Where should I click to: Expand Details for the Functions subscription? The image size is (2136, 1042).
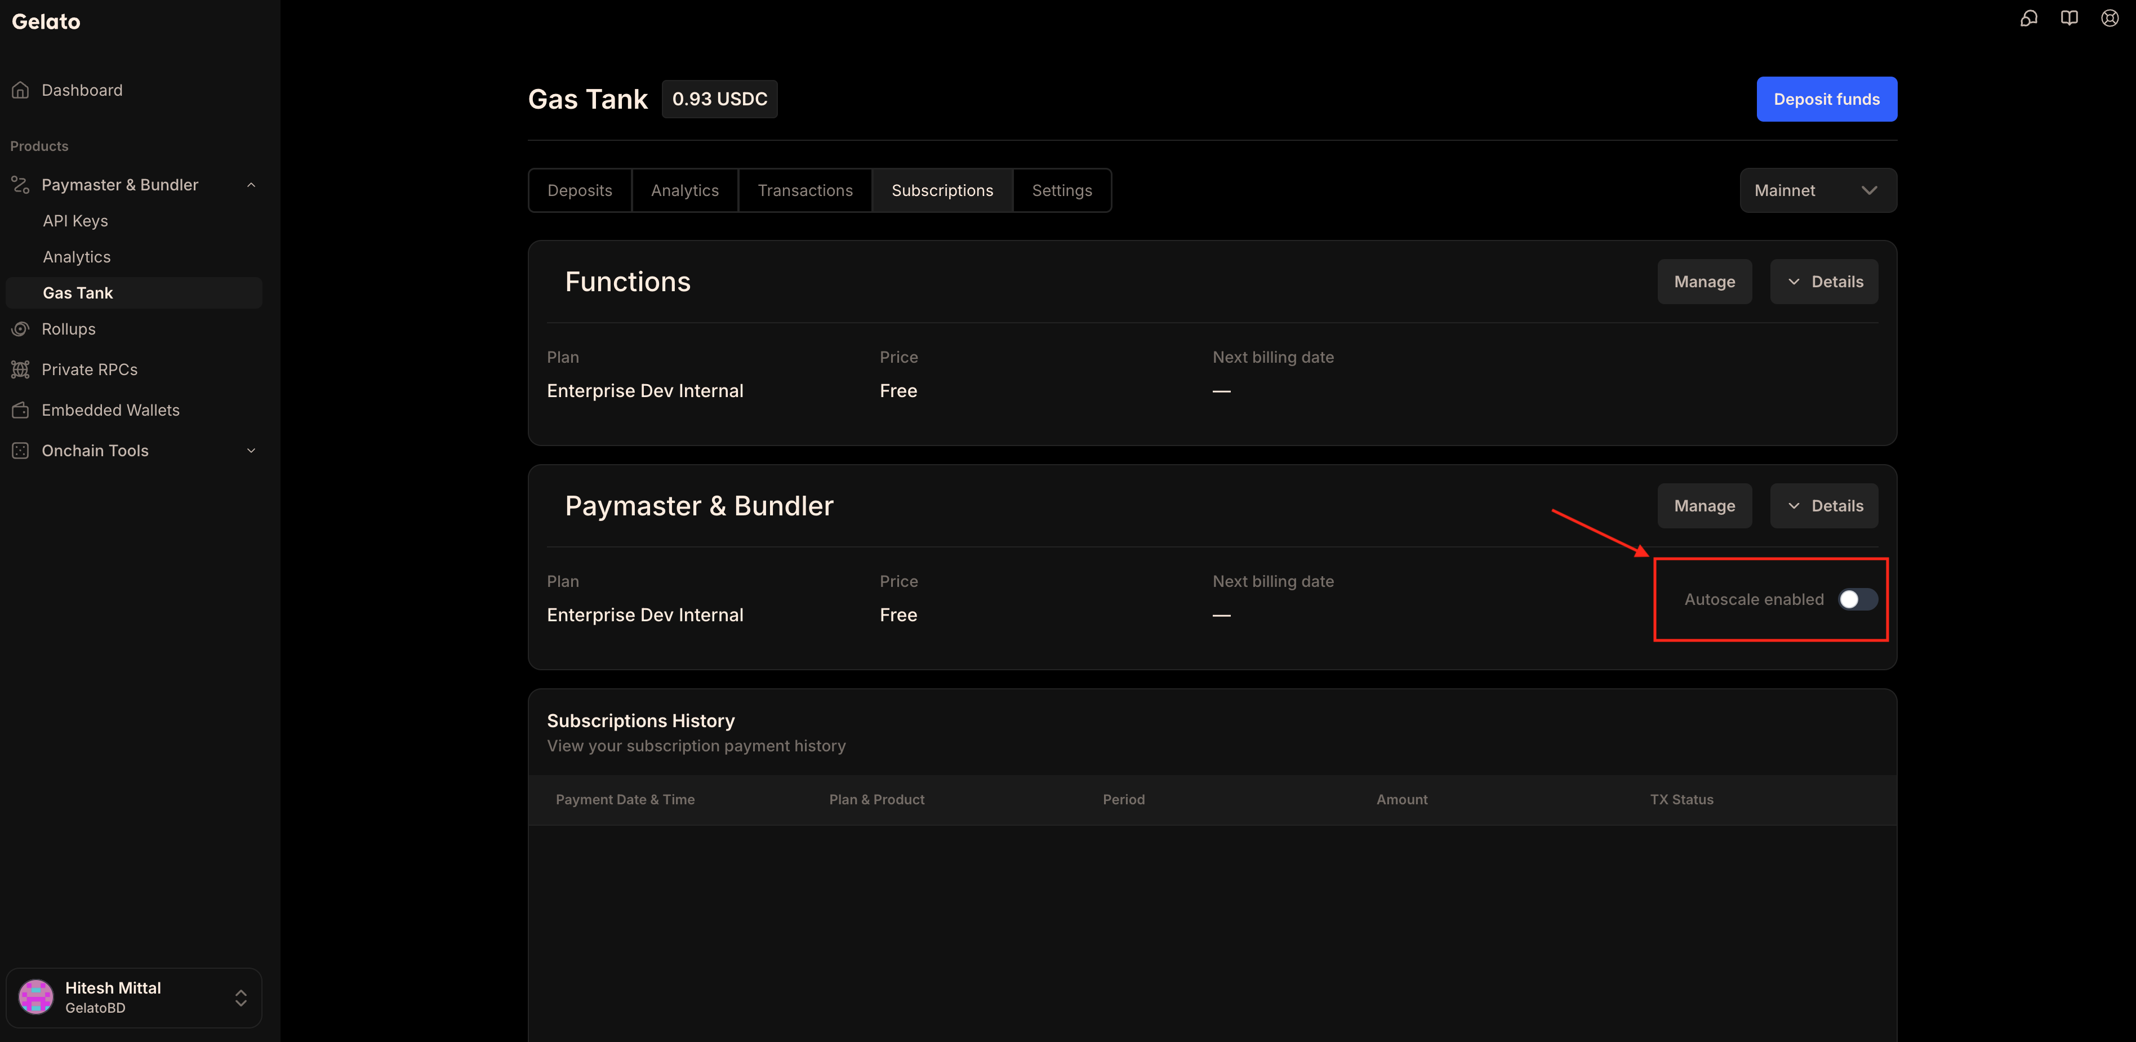[1823, 282]
